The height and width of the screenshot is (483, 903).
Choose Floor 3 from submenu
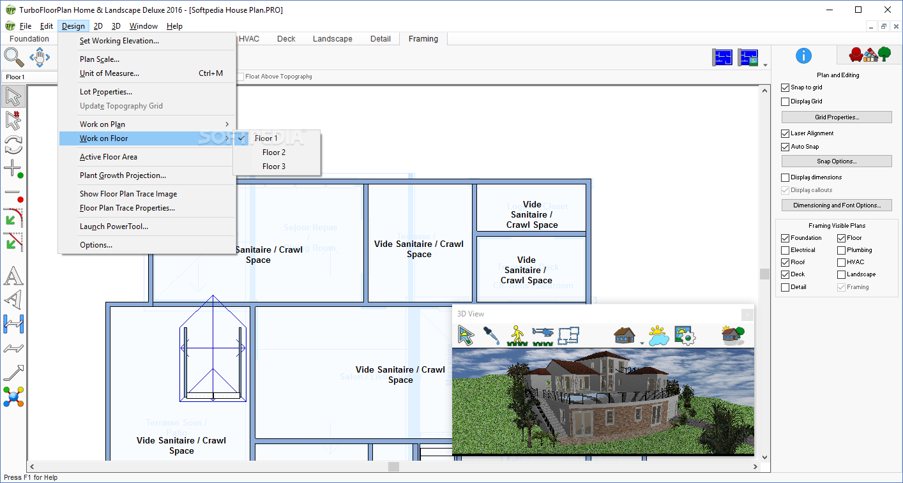pos(274,167)
